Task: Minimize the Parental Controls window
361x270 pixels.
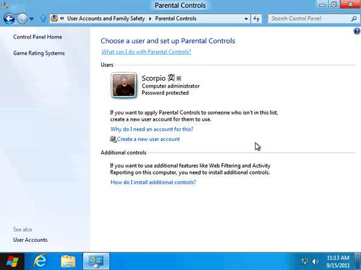Action: point(322,5)
